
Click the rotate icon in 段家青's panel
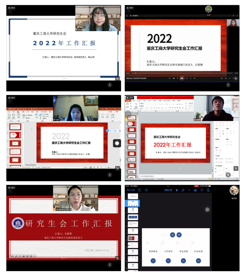pos(236,169)
